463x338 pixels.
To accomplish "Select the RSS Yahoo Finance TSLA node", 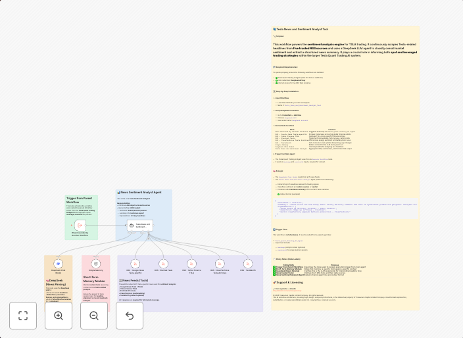I will [x=191, y=263].
